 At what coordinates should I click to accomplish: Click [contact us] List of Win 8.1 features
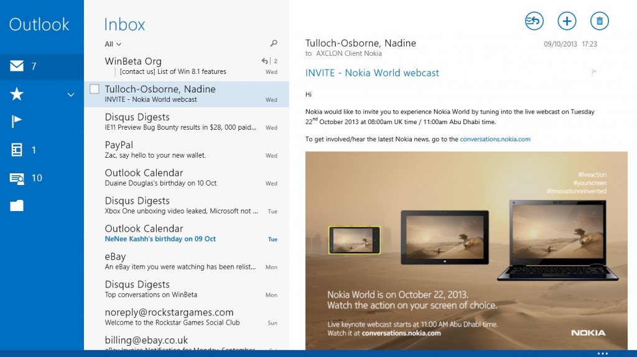tap(173, 71)
